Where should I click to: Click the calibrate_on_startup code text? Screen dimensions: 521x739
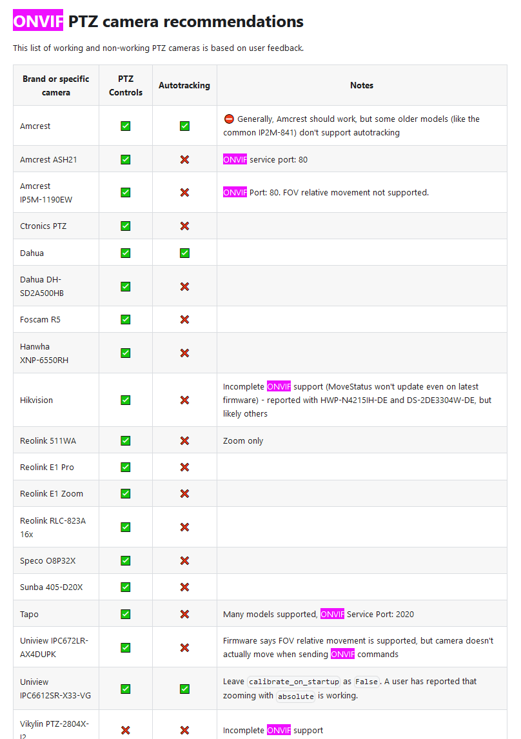pyautogui.click(x=294, y=682)
